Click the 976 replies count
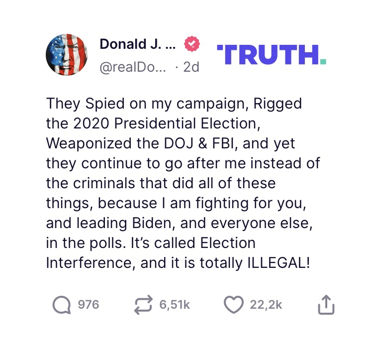373x363 pixels. tap(89, 305)
